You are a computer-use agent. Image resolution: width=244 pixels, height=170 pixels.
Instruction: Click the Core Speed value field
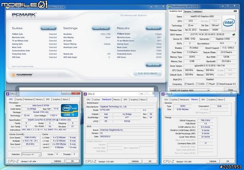click(x=30, y=137)
